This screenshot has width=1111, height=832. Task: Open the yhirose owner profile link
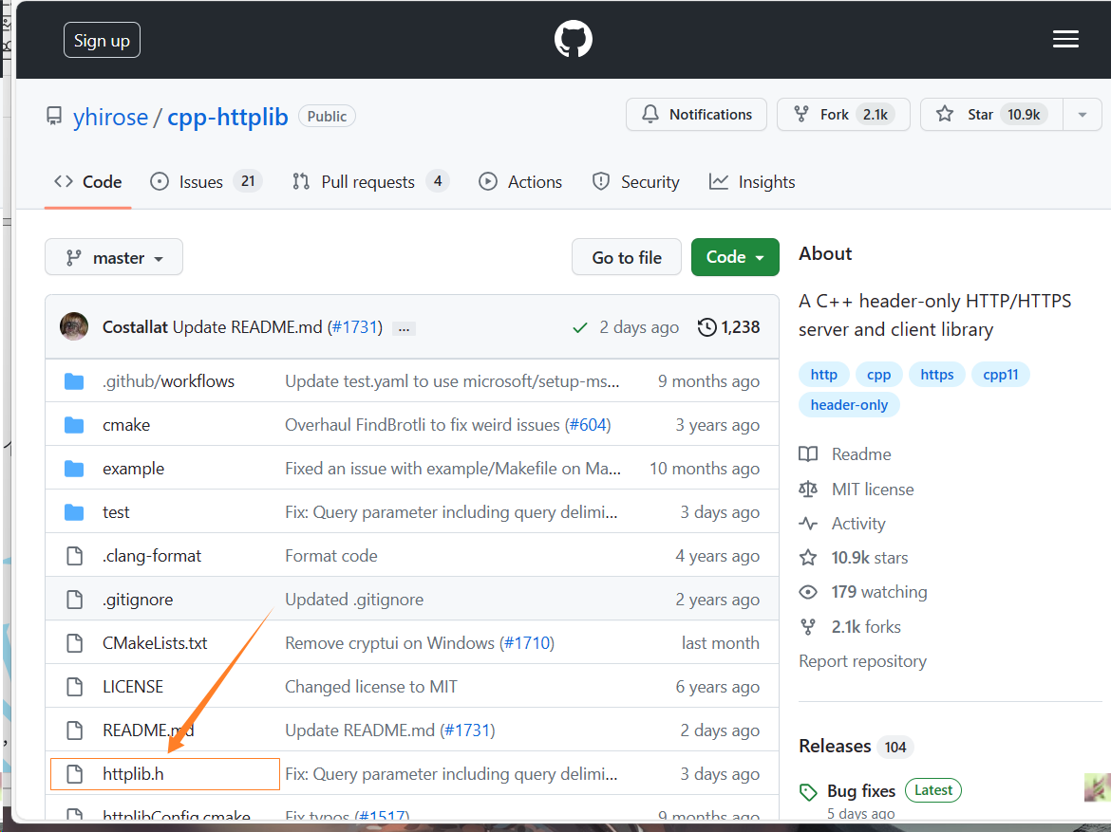pyautogui.click(x=110, y=117)
